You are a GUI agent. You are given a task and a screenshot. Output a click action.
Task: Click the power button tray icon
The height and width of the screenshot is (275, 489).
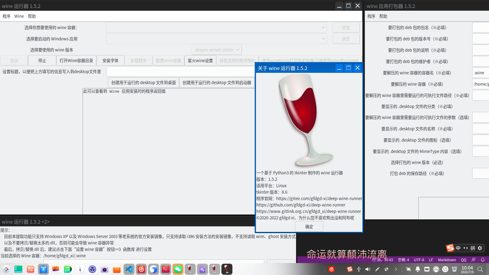[x=445, y=269]
